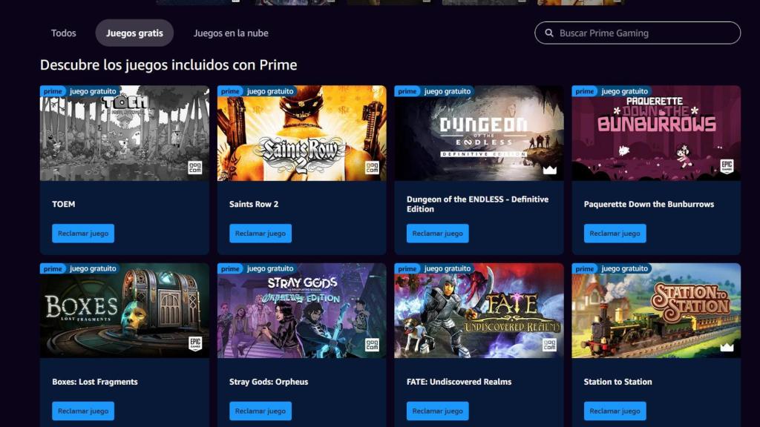Click the prime badge on Saints Row 2
Screen dimensions: 760x427
230,91
